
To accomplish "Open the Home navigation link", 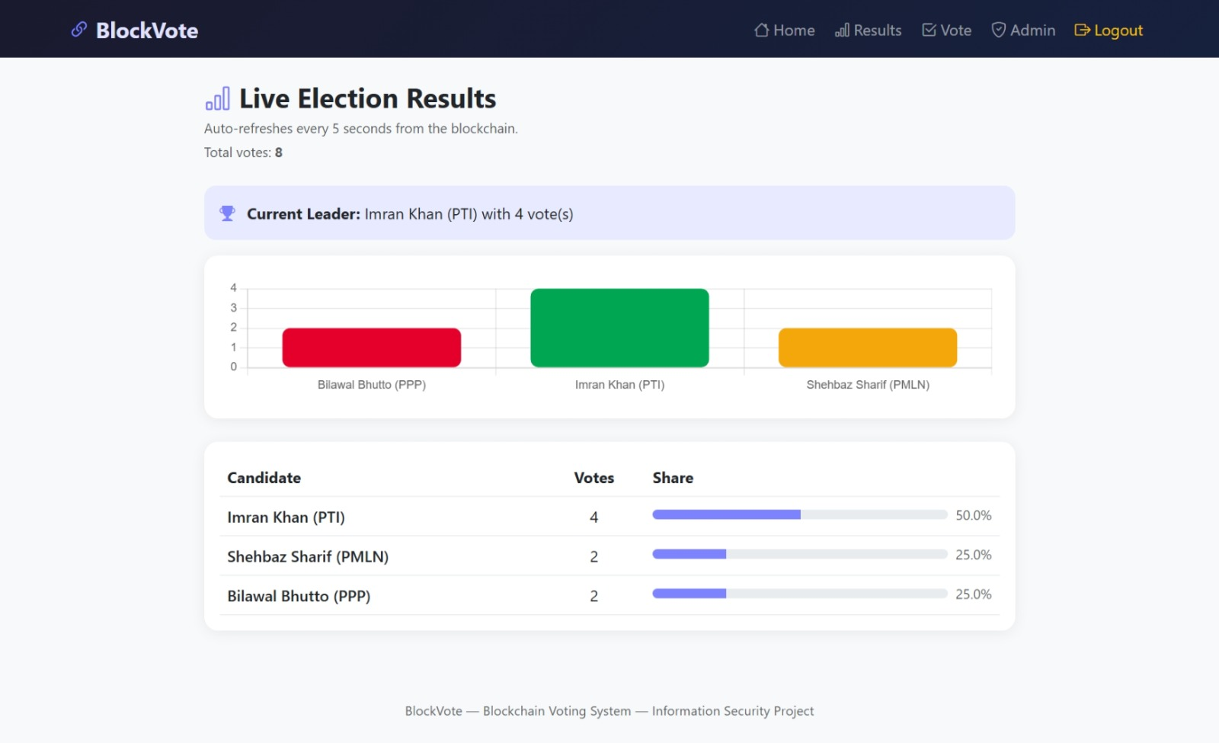I will (x=784, y=30).
